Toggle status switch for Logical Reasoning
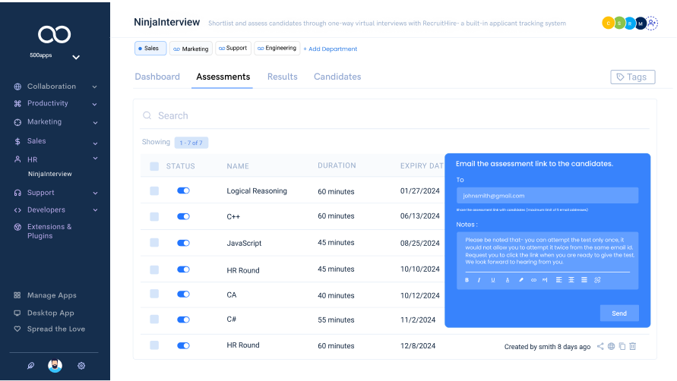This screenshot has height=381, width=677. [183, 191]
